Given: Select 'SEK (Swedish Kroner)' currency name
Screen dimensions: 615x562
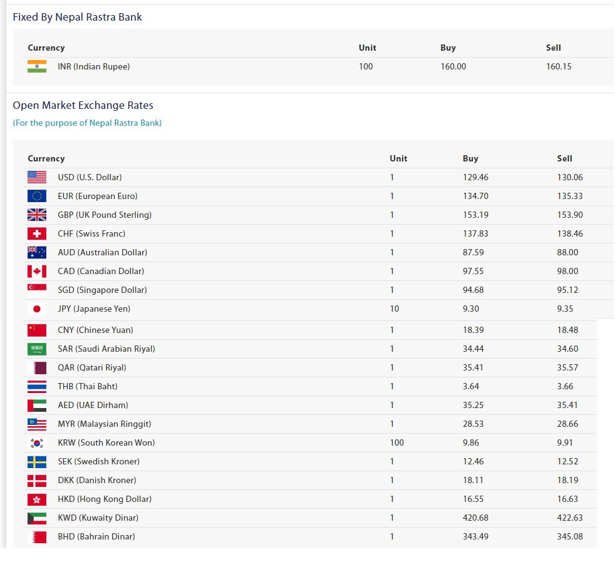Looking at the screenshot, I should (x=99, y=462).
